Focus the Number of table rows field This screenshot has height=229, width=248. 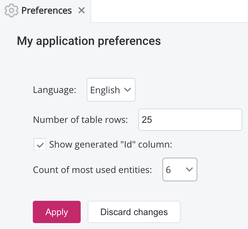[x=190, y=120]
